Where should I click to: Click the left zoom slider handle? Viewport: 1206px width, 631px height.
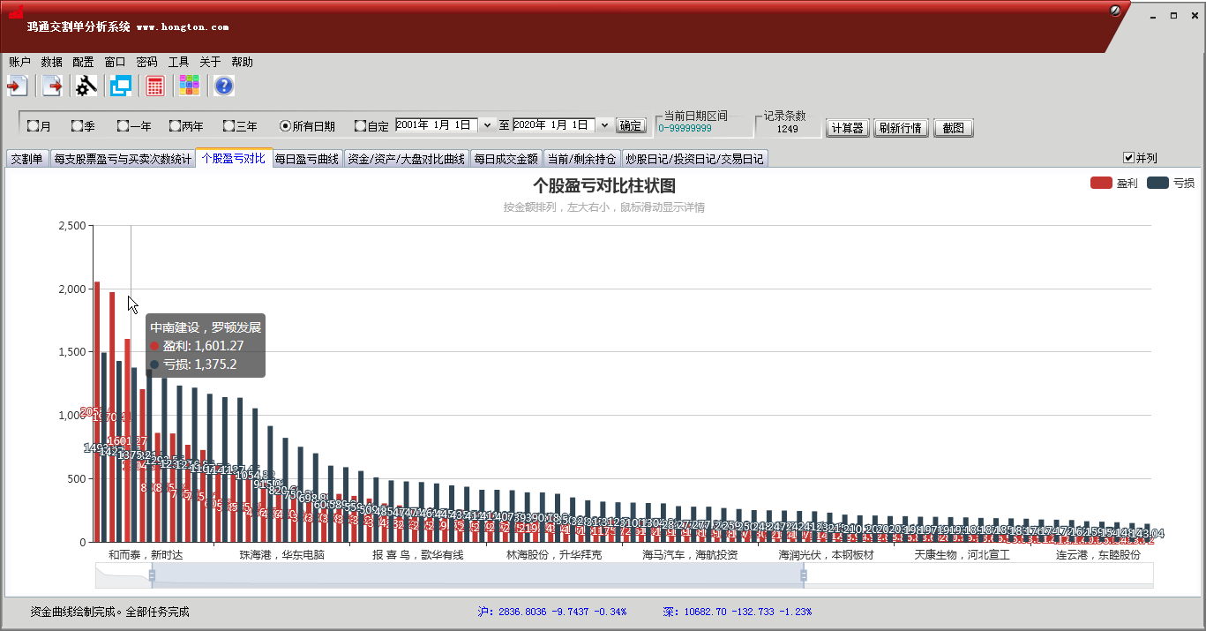(152, 575)
